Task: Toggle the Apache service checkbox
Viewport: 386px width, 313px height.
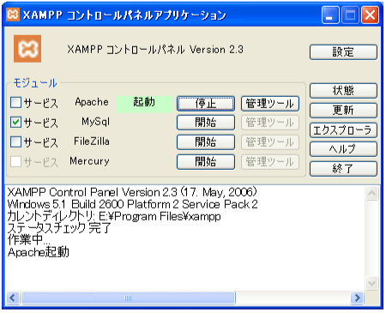Action: click(15, 102)
